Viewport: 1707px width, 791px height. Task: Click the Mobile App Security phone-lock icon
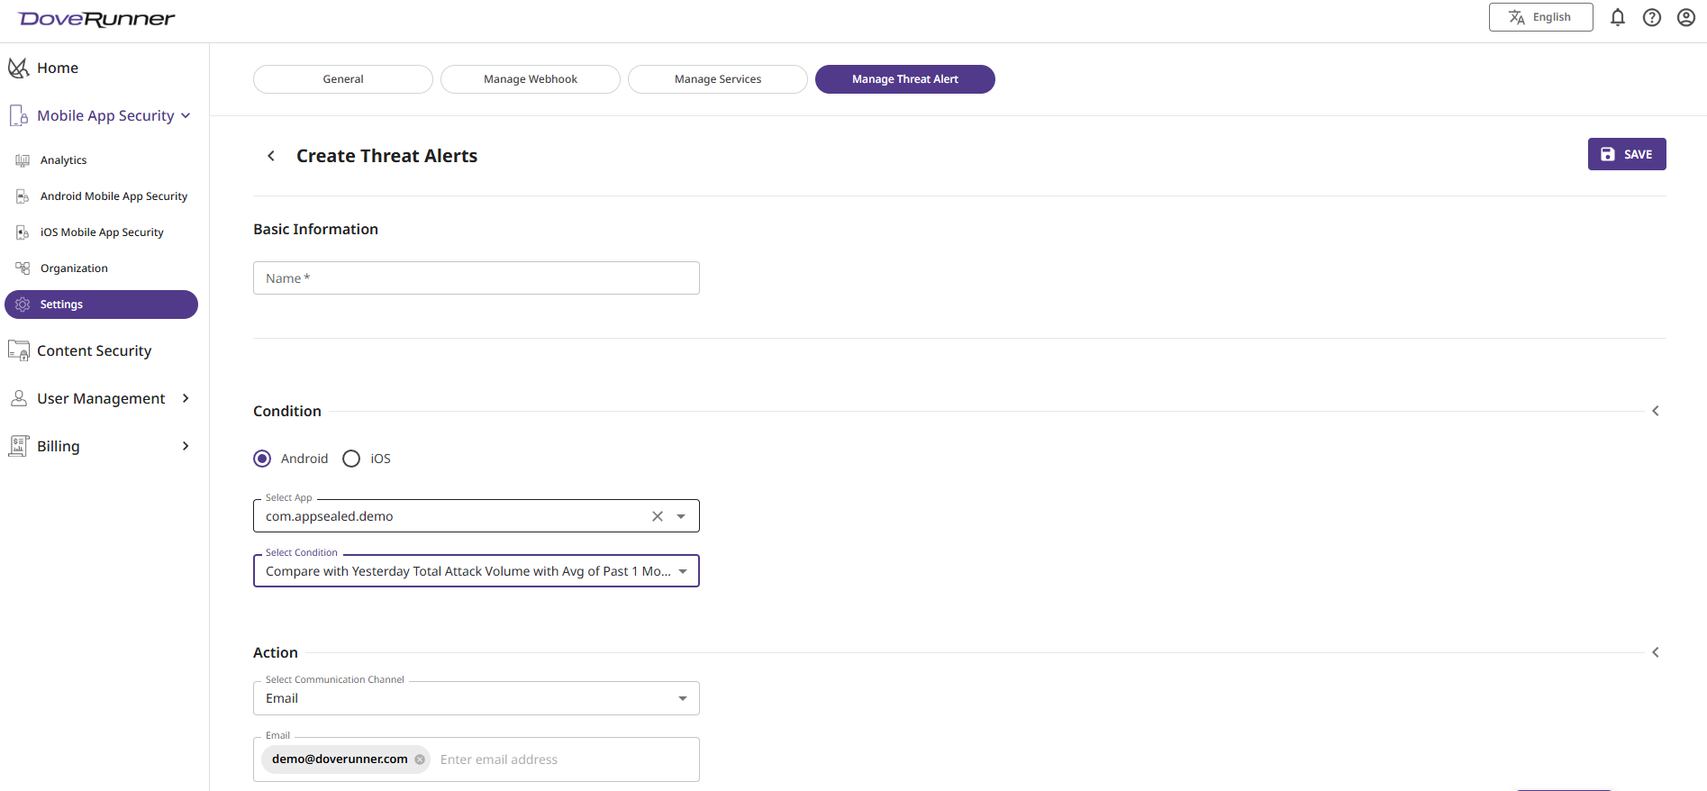click(18, 115)
